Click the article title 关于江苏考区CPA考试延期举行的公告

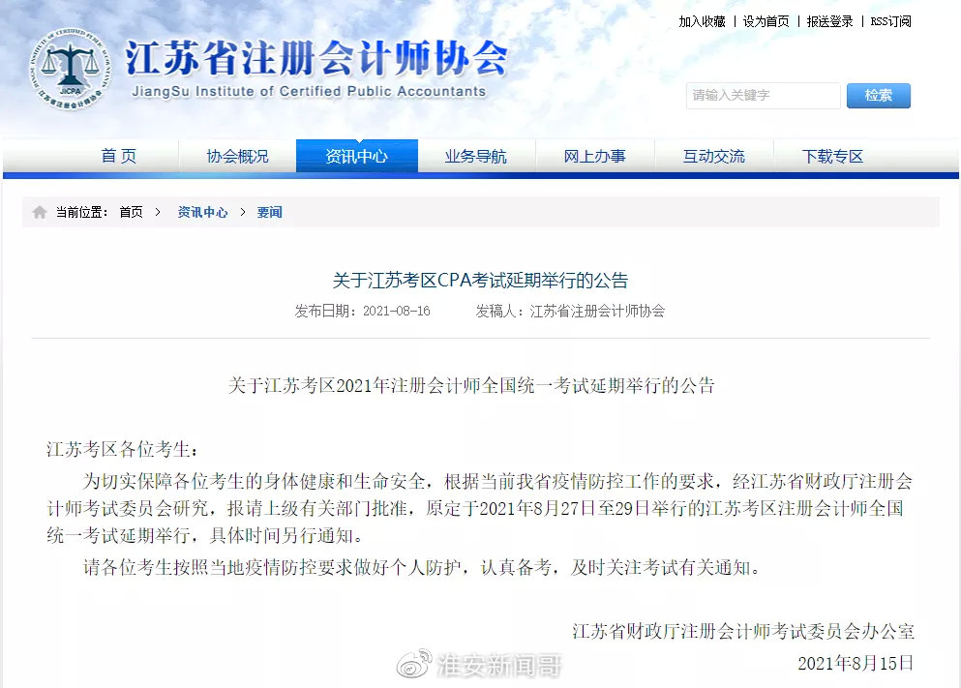point(480,280)
